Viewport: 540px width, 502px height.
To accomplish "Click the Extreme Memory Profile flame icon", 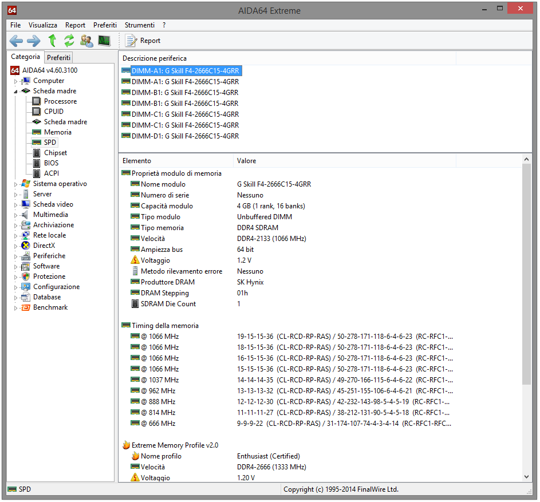I will [x=126, y=445].
